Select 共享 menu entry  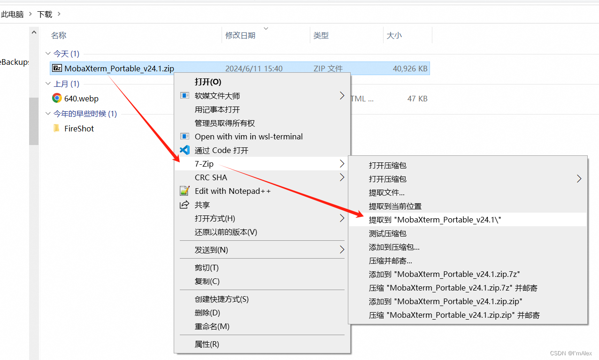point(202,205)
